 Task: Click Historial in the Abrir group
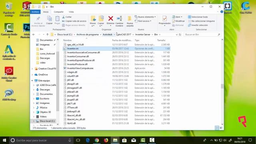click(178, 25)
